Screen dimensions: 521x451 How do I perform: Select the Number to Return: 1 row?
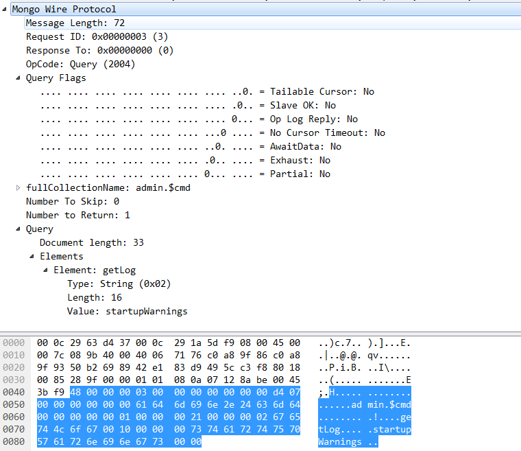tap(78, 215)
